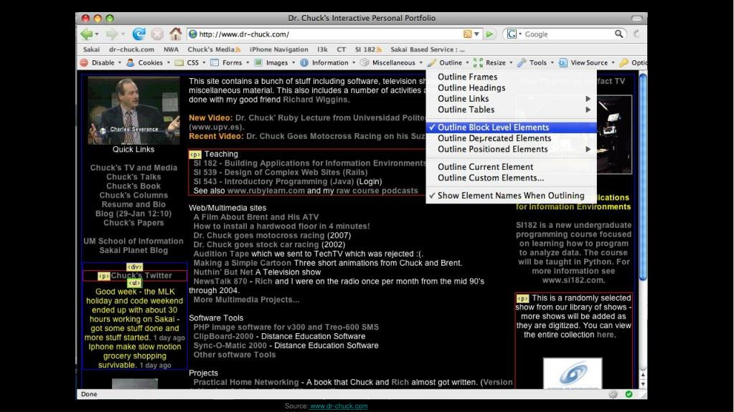Image resolution: width=734 pixels, height=412 pixels.
Task: Expand Outline Tables submenu arrow
Action: 588,110
